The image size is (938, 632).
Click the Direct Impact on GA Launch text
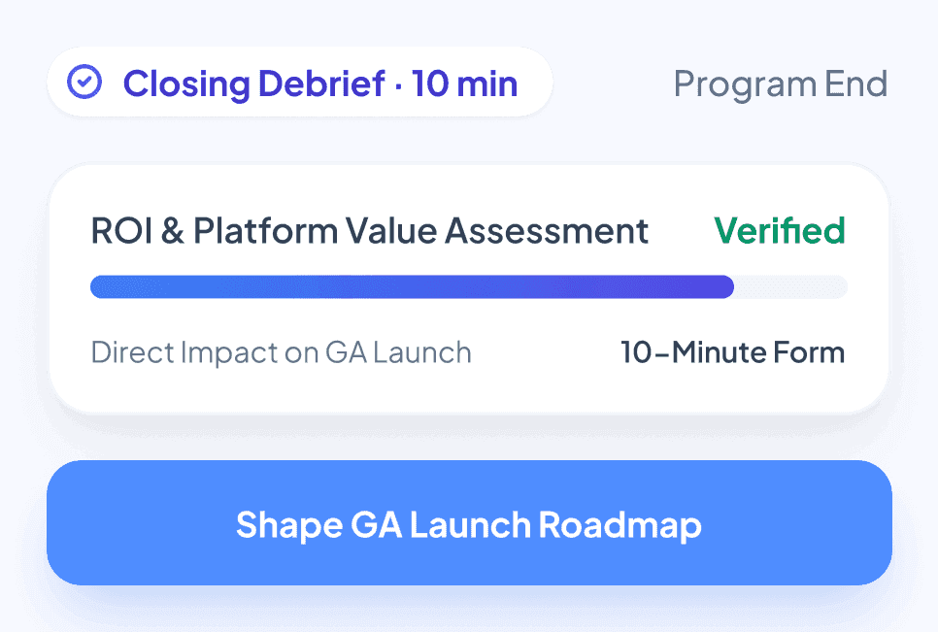coord(282,352)
